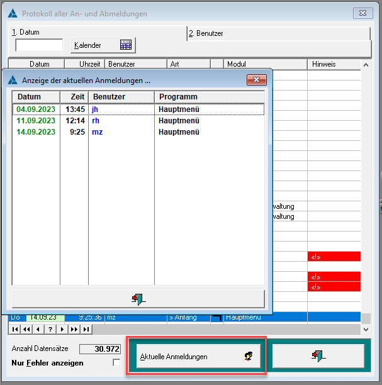Click the scroll down arrow of the protocol list
The image size is (382, 385).
pos(366,329)
